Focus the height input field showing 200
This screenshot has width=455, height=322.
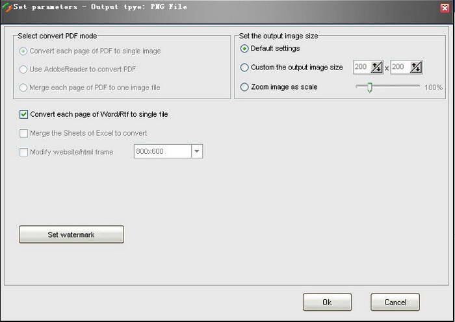400,68
